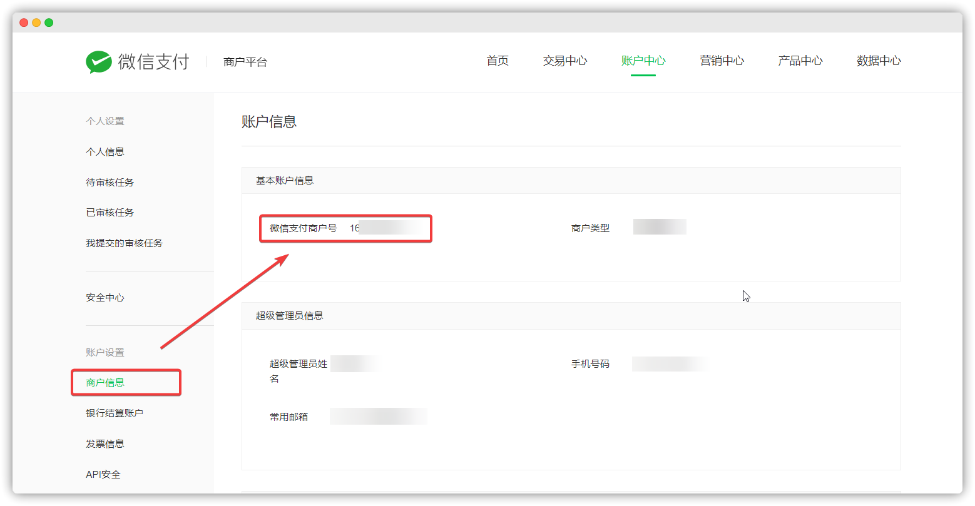Go to 发票信息 in sidebar
This screenshot has height=506, width=975.
105,444
